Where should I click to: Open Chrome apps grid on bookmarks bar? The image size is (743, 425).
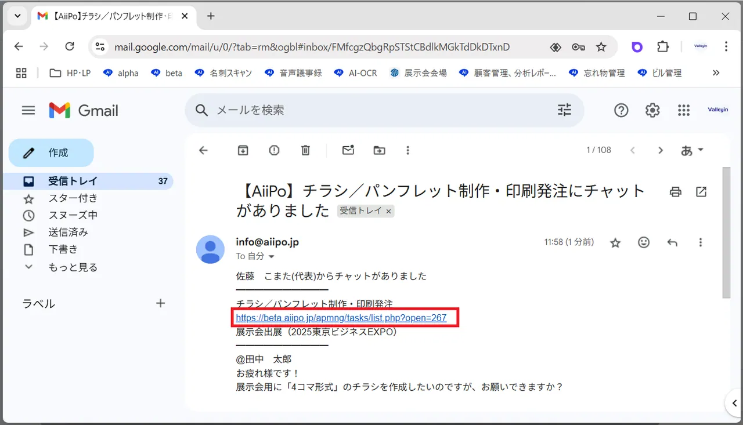pos(21,73)
